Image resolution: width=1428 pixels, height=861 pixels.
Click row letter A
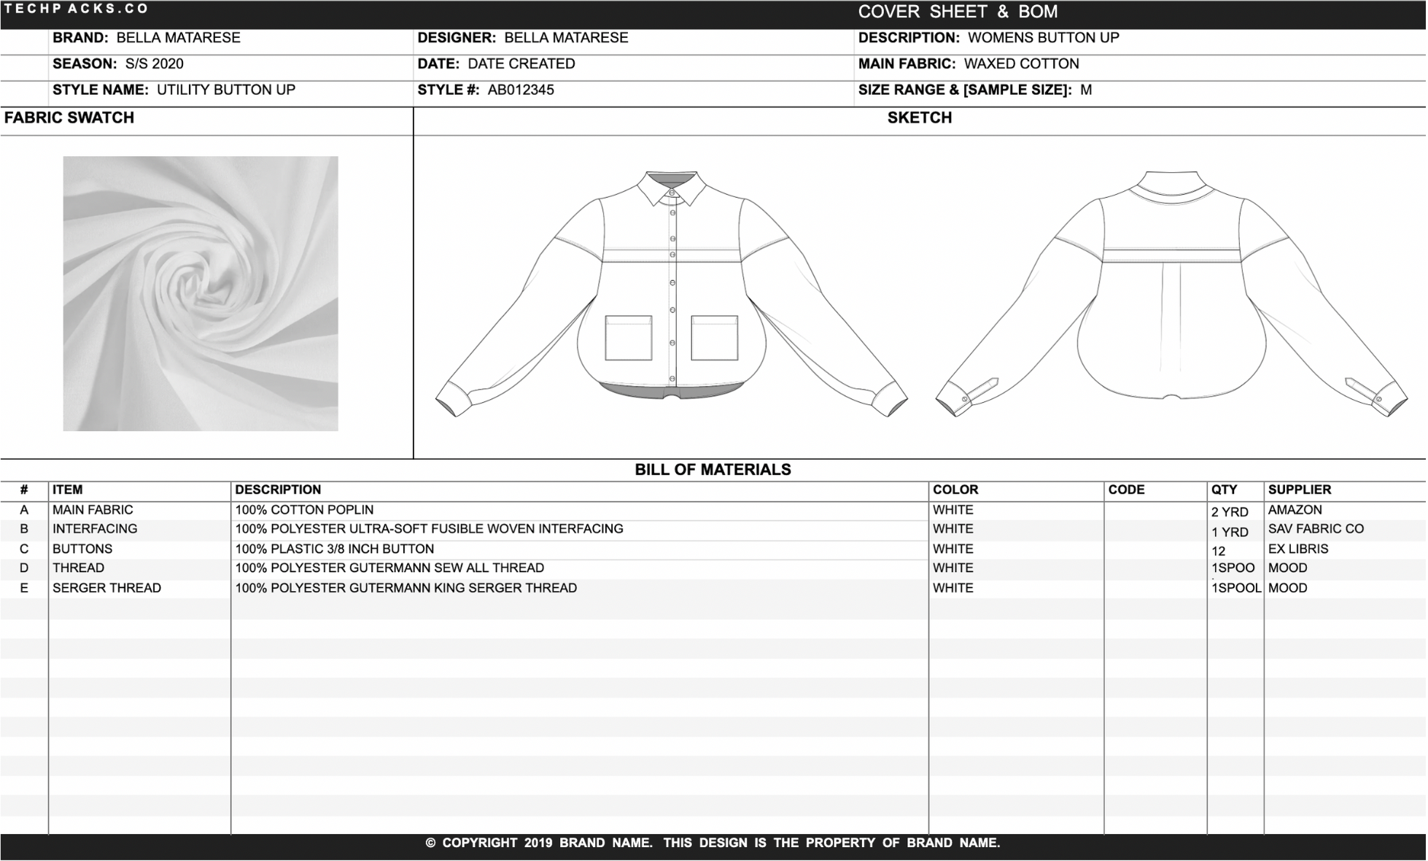coord(24,510)
